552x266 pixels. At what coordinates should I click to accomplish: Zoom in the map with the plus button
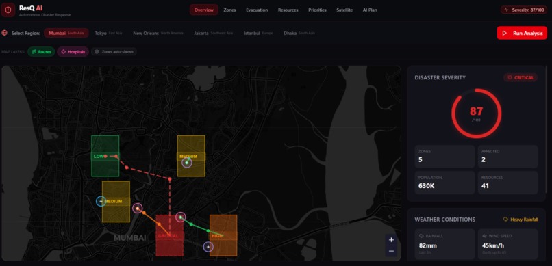pos(391,240)
